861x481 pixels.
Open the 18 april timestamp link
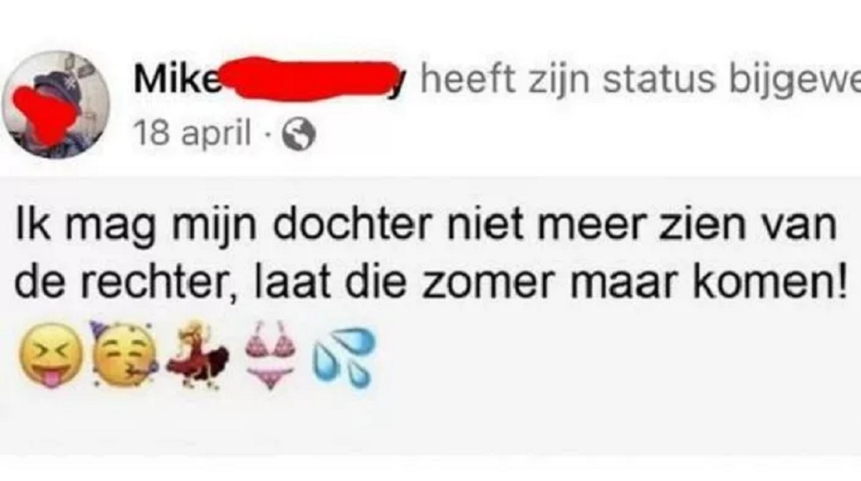193,133
